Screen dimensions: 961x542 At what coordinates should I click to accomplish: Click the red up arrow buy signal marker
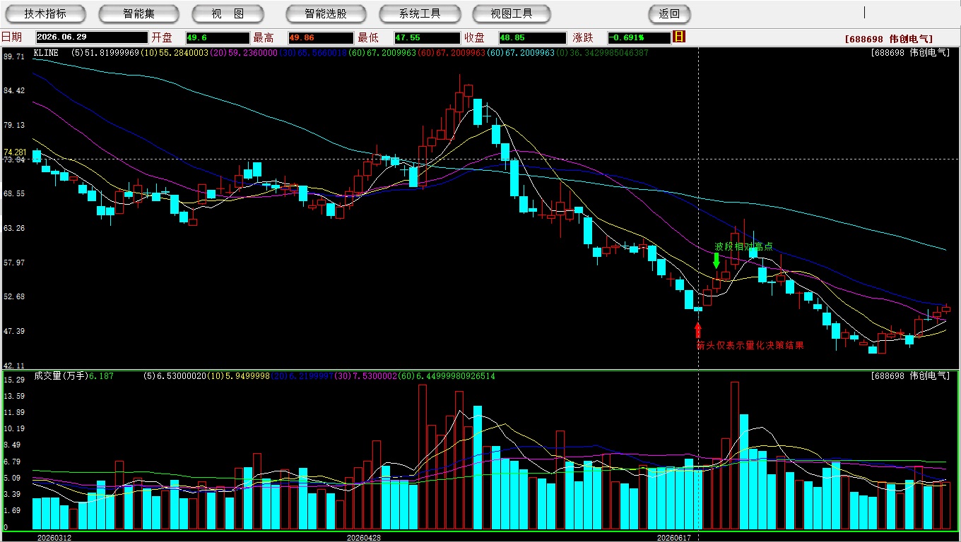(698, 330)
